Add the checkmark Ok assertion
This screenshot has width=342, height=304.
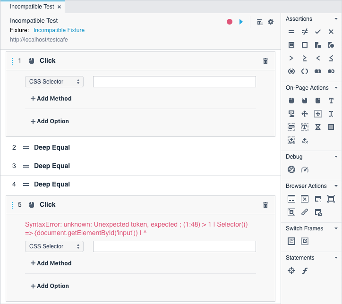coord(318,32)
